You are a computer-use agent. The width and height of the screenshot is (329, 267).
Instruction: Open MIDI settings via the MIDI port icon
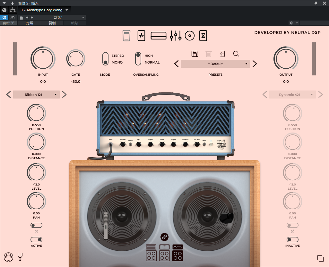pyautogui.click(x=9, y=257)
